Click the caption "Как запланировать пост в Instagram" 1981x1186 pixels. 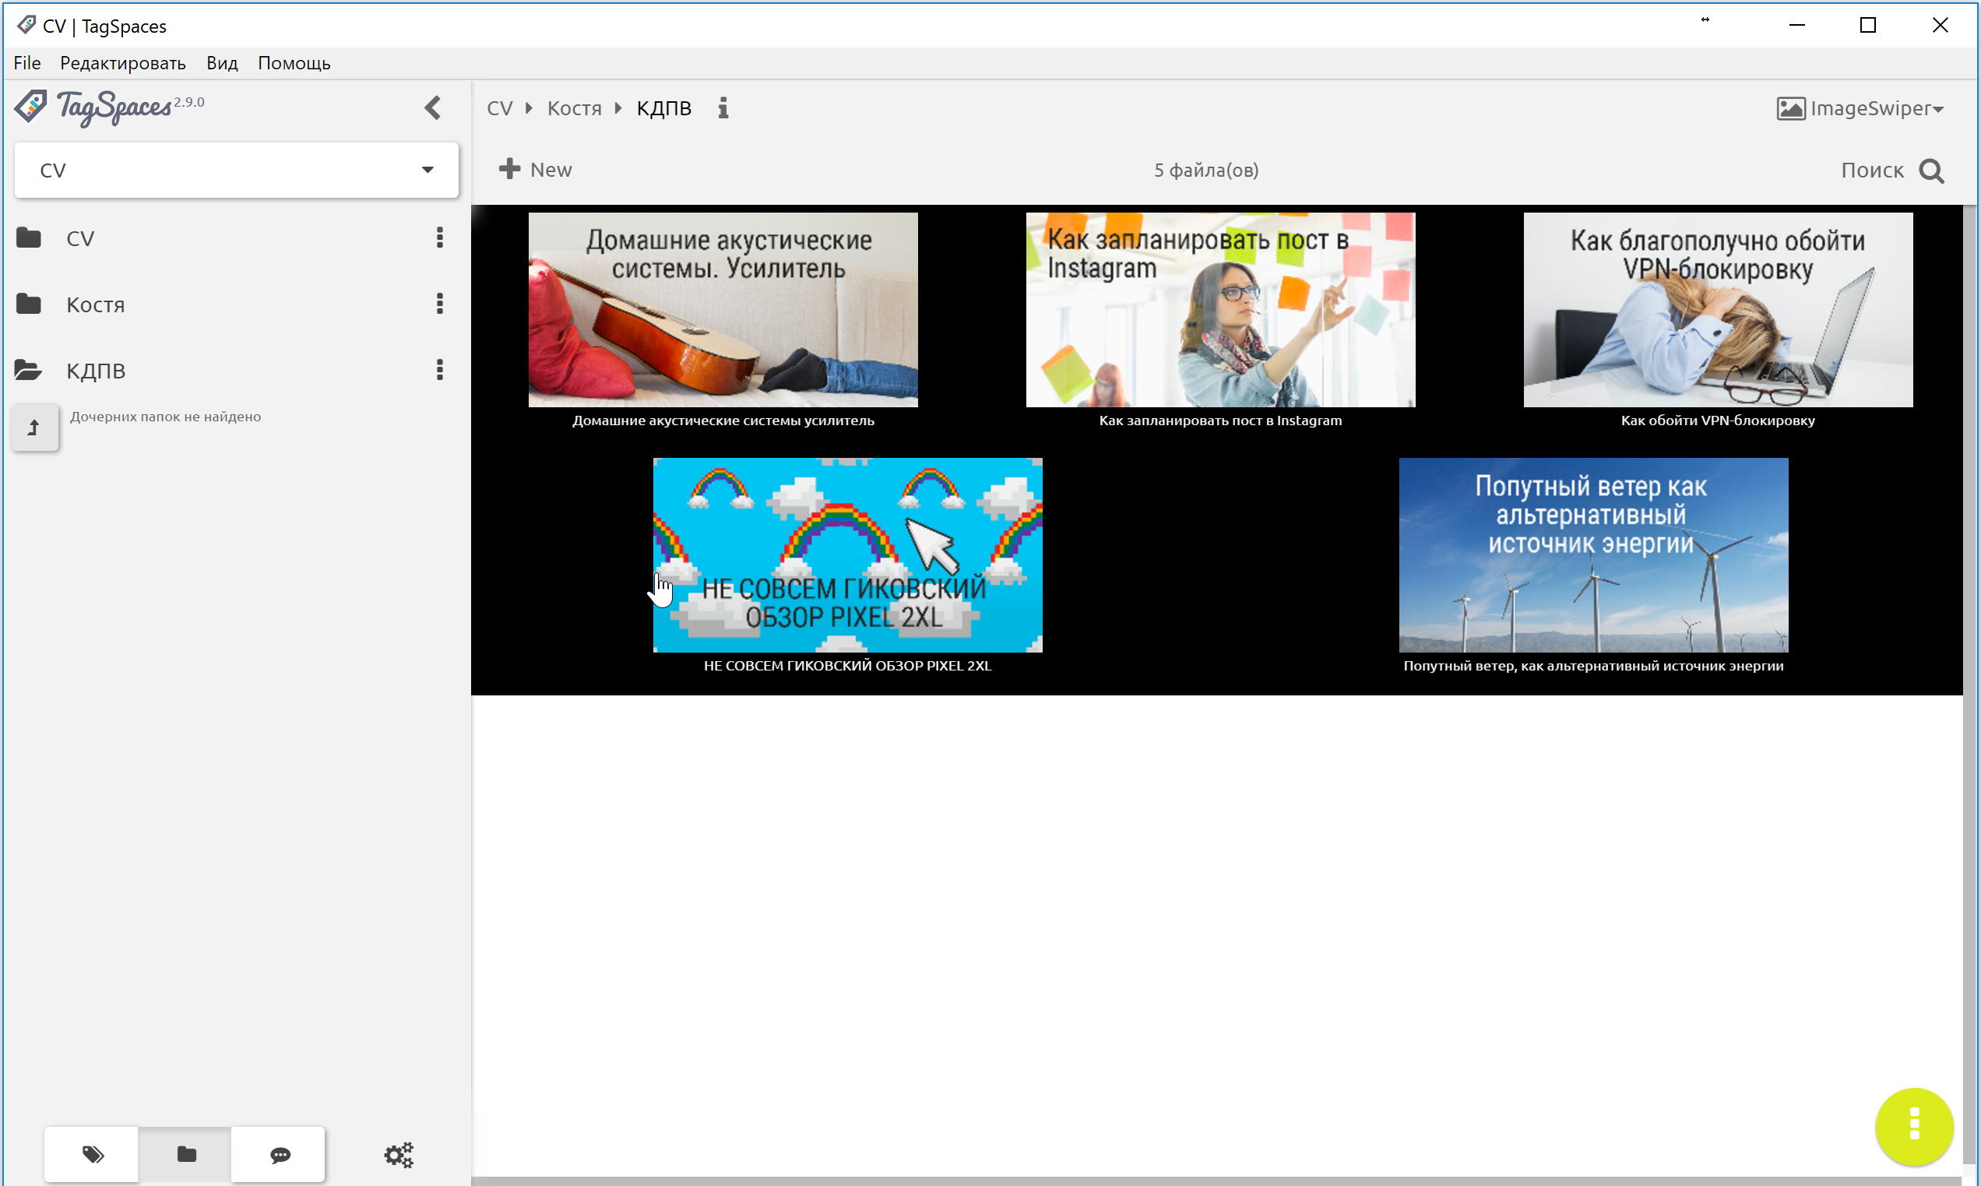point(1220,421)
